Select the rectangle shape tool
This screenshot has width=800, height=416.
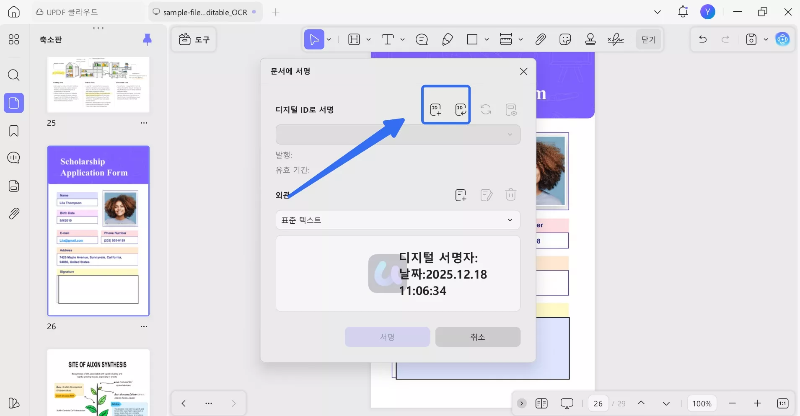tap(473, 39)
